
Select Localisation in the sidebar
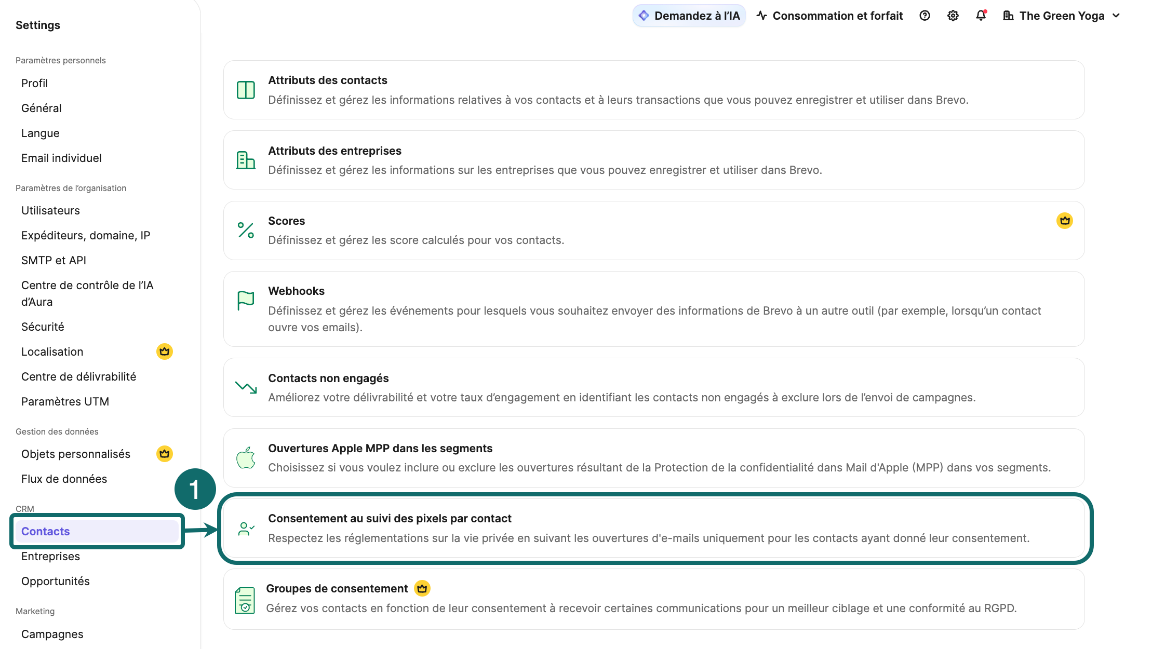coord(52,351)
